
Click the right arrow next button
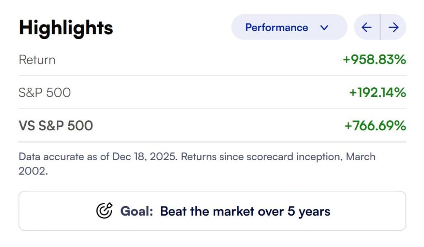click(393, 27)
